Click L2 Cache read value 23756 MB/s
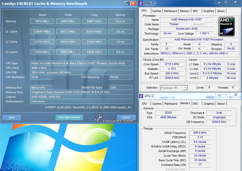 [42, 42]
